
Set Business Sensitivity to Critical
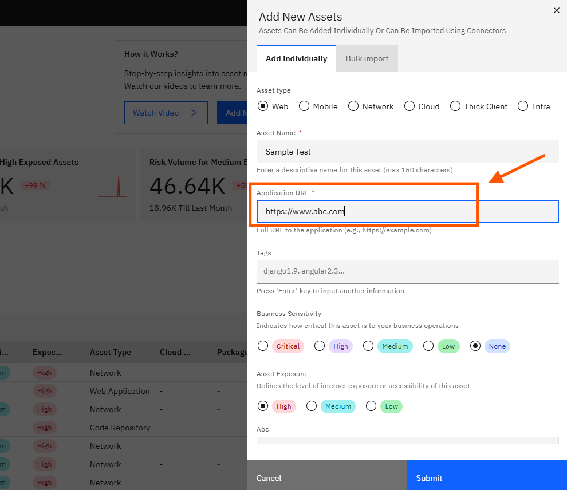pyautogui.click(x=263, y=346)
